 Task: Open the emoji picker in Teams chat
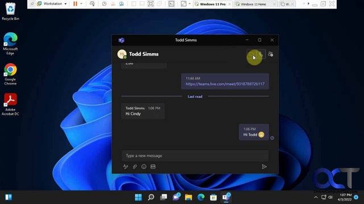[x=144, y=167]
